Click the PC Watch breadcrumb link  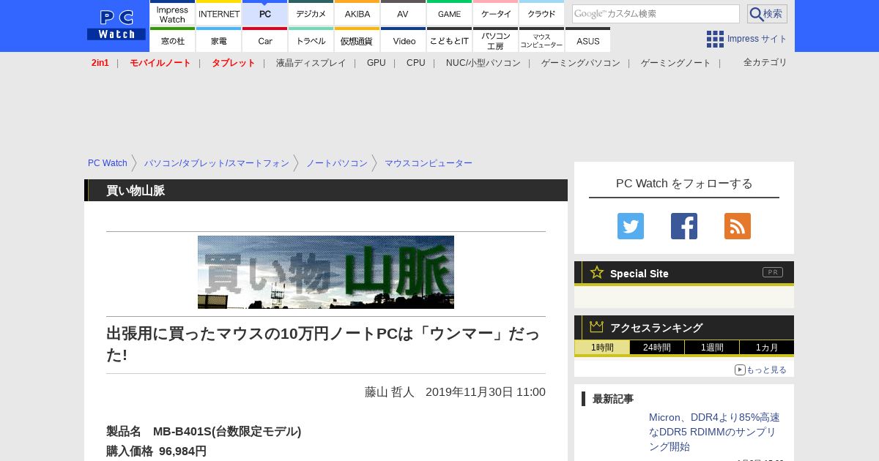108,163
